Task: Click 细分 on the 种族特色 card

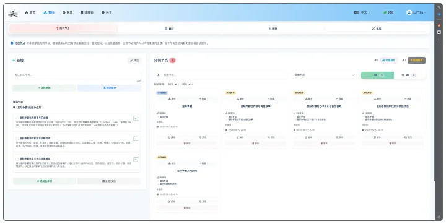Action: [377, 99]
